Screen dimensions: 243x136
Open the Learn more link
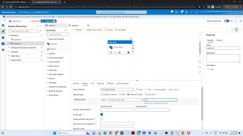[x=174, y=90]
